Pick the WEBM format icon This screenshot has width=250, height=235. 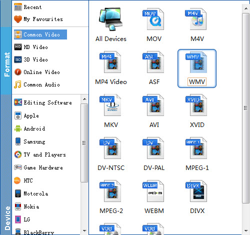tap(153, 191)
